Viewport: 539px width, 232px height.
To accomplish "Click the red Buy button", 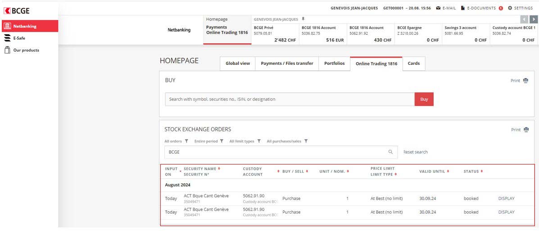I will 424,99.
